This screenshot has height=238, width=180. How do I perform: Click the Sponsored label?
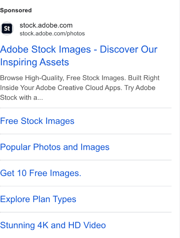(16, 10)
